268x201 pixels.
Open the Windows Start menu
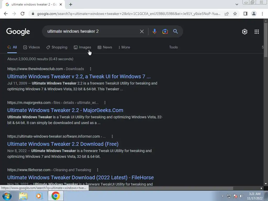coord(7,196)
